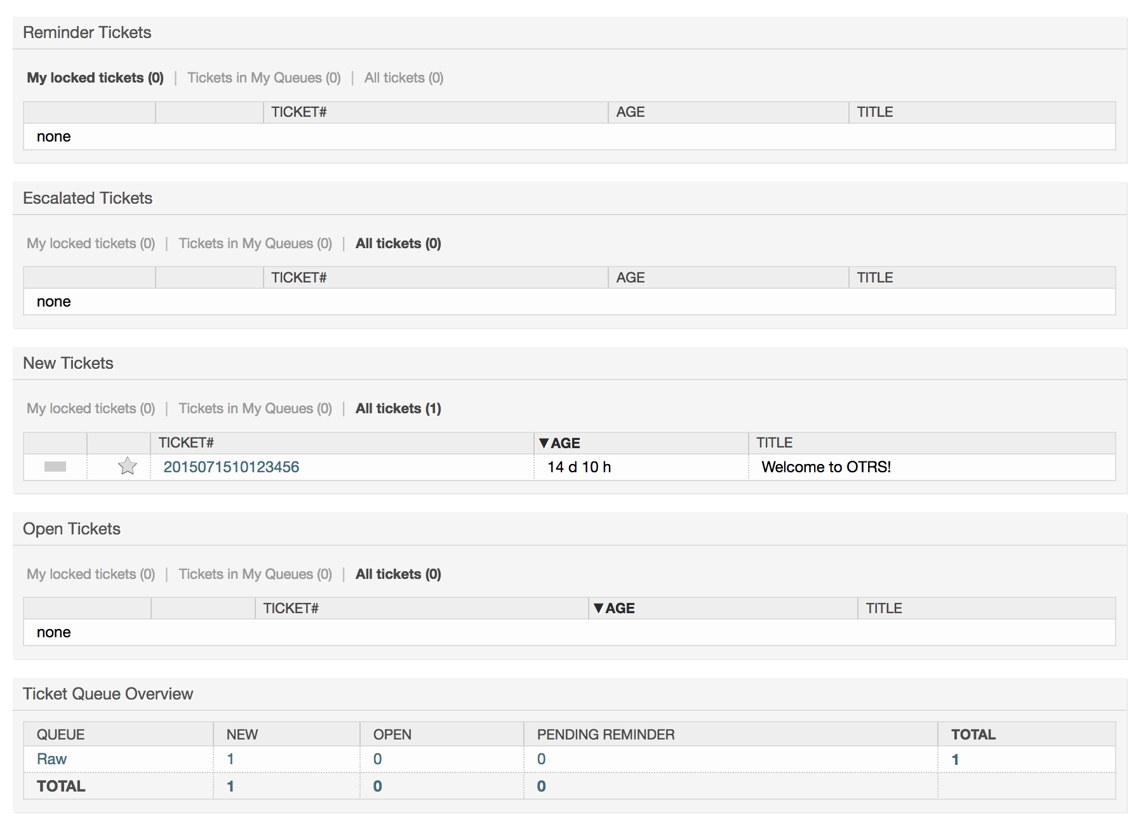The width and height of the screenshot is (1143, 829).
Task: Sort Reminder Tickets by the AGE column
Action: [x=631, y=112]
